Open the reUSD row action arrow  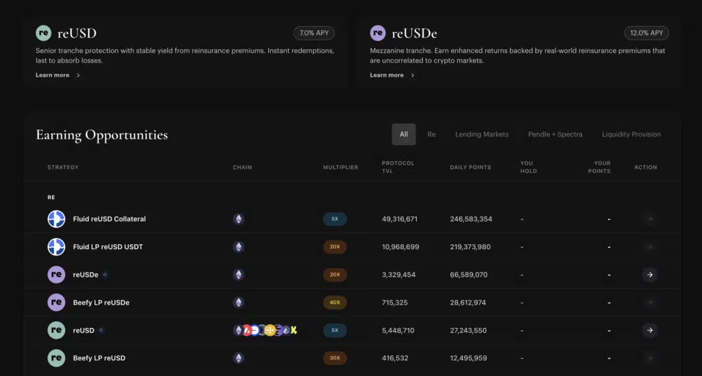tap(650, 330)
